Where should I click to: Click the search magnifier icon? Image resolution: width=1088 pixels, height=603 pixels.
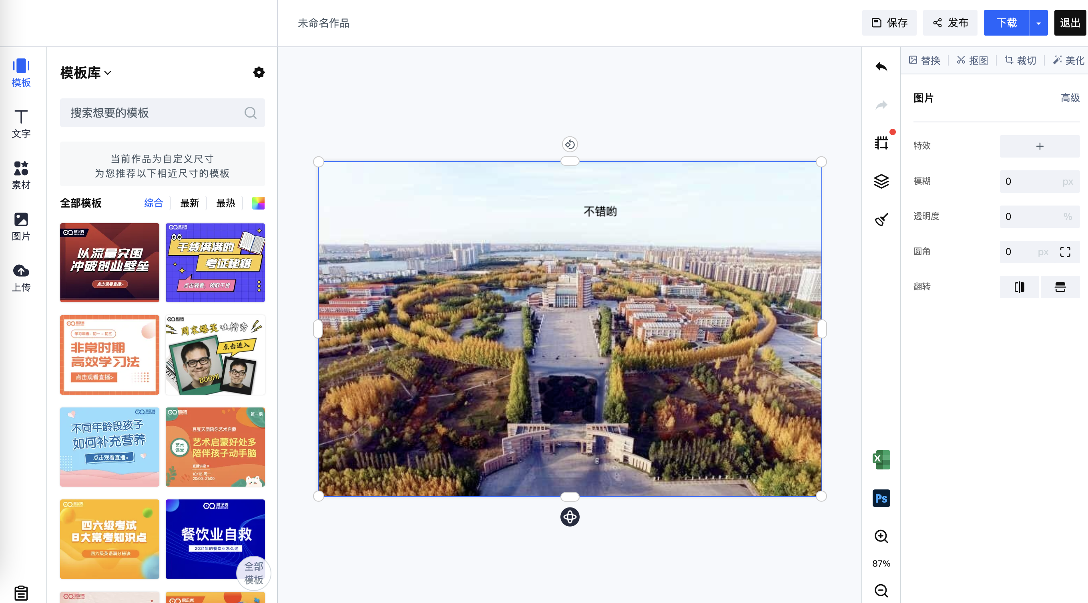click(251, 113)
